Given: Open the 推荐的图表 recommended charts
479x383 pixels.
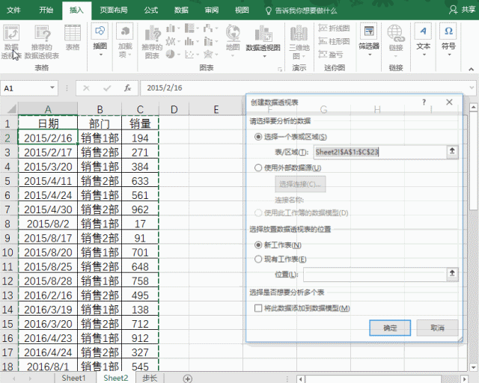Looking at the screenshot, I should (x=151, y=40).
